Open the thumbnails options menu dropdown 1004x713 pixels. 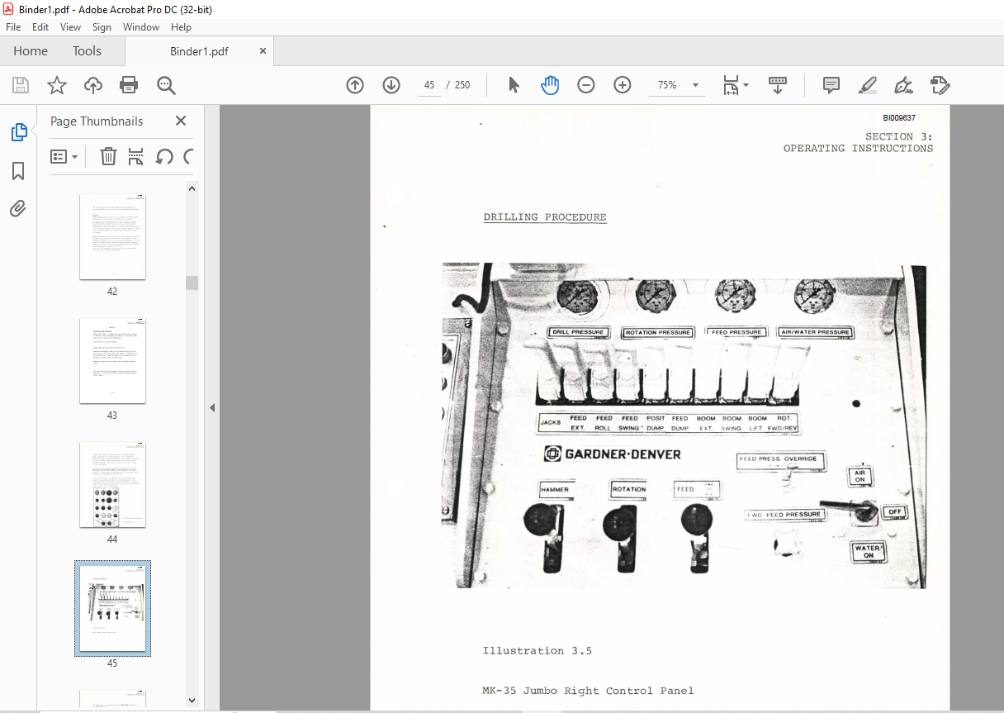pos(64,156)
